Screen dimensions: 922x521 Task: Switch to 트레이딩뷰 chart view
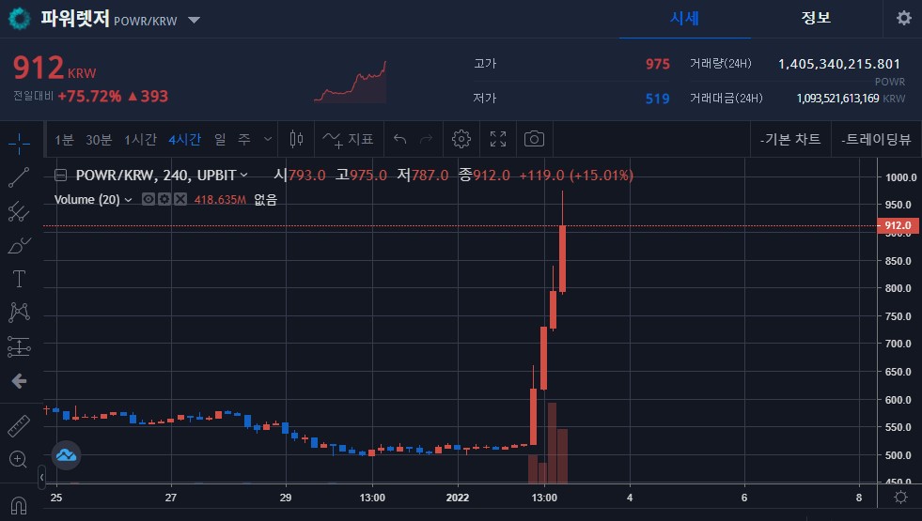(x=876, y=139)
